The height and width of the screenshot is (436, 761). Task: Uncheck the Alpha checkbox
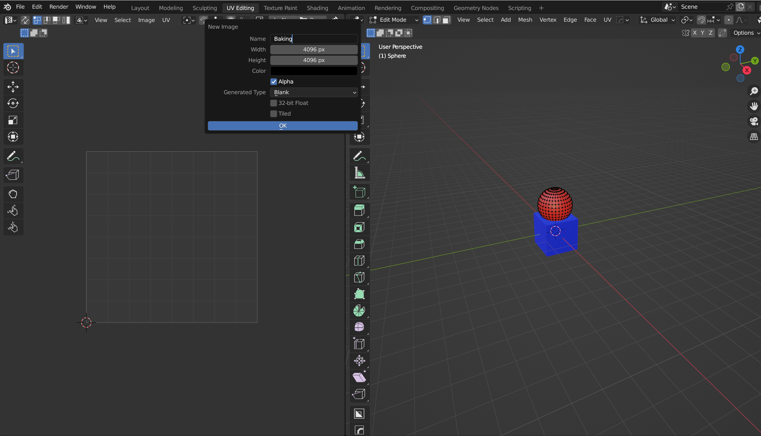pos(273,82)
